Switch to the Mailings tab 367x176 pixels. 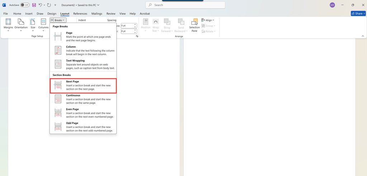(97, 14)
